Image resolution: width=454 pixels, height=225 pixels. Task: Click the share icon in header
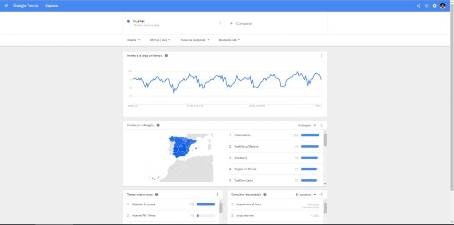(419, 6)
